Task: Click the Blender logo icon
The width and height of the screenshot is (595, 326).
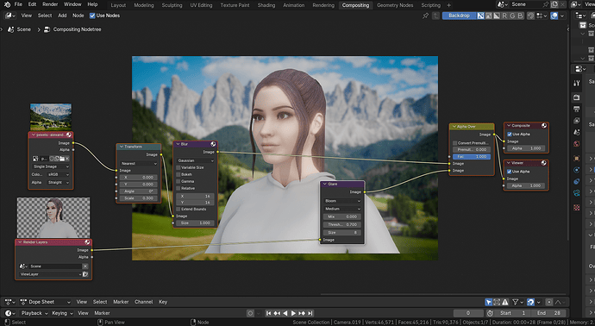Action: 7,4
